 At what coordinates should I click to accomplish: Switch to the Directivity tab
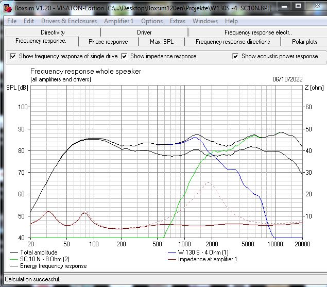[x=53, y=32]
